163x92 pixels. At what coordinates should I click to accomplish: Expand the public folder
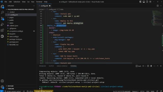pos(11,20)
